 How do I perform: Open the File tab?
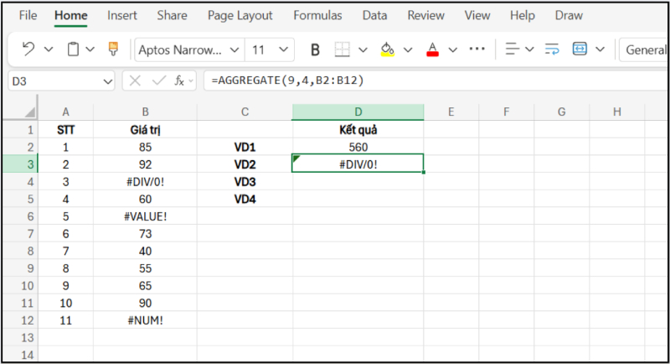(28, 15)
